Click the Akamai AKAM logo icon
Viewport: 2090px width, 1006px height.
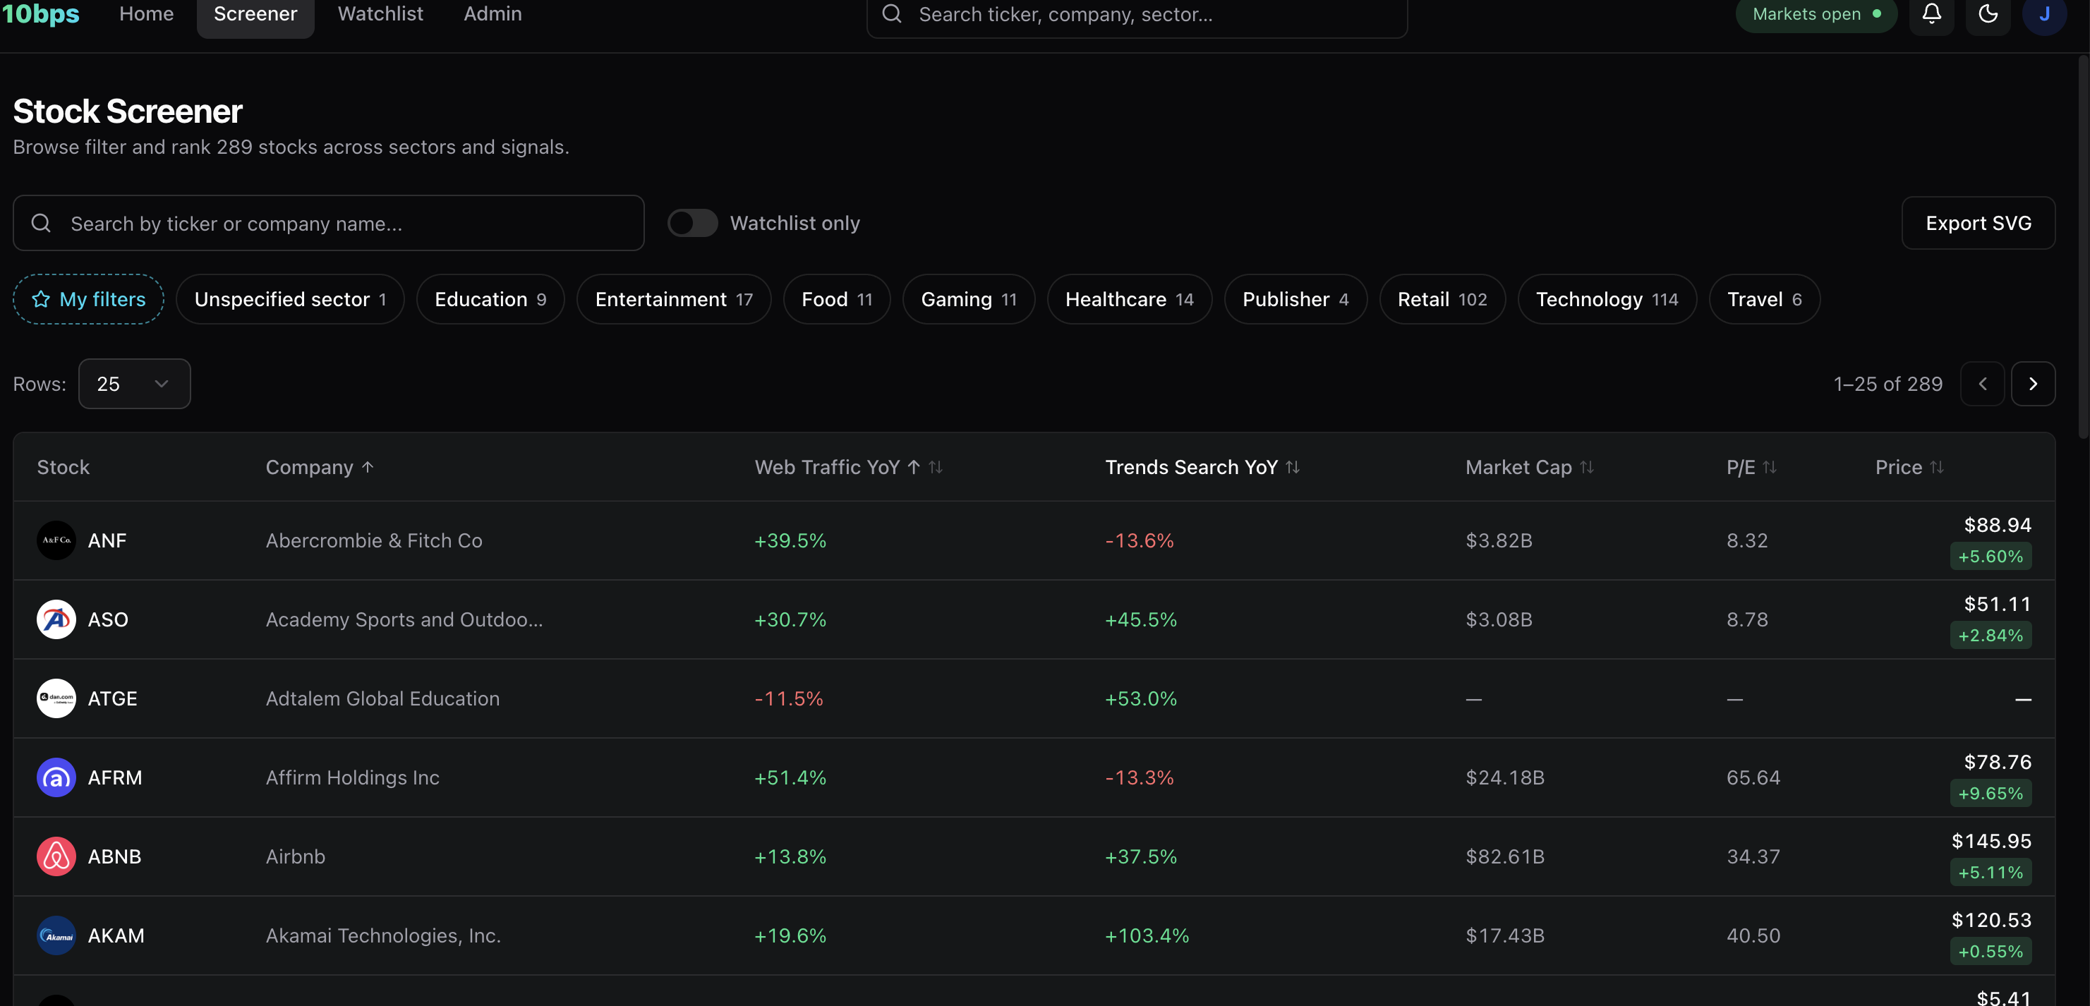click(56, 935)
